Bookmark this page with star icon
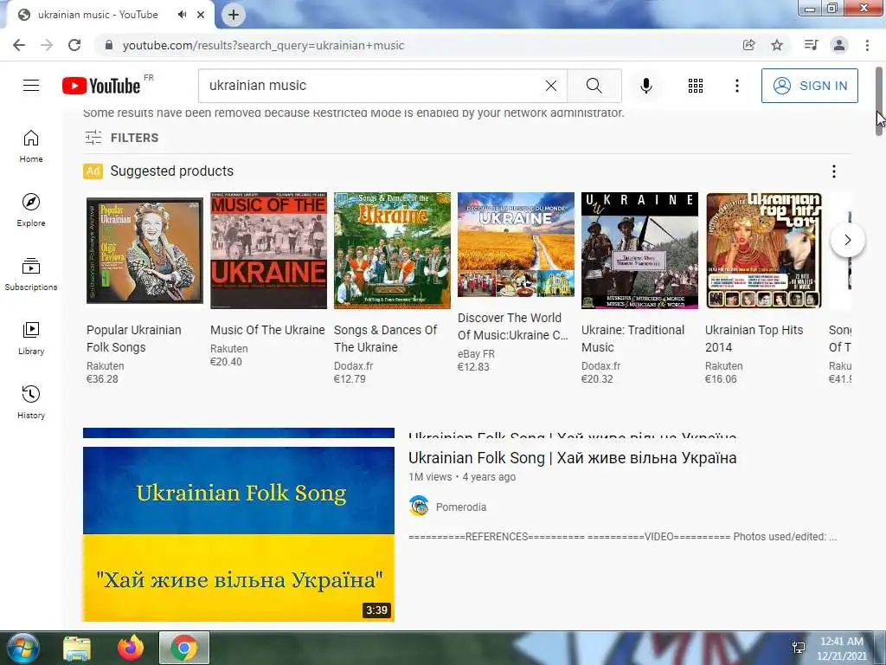886x665 pixels. (x=777, y=45)
